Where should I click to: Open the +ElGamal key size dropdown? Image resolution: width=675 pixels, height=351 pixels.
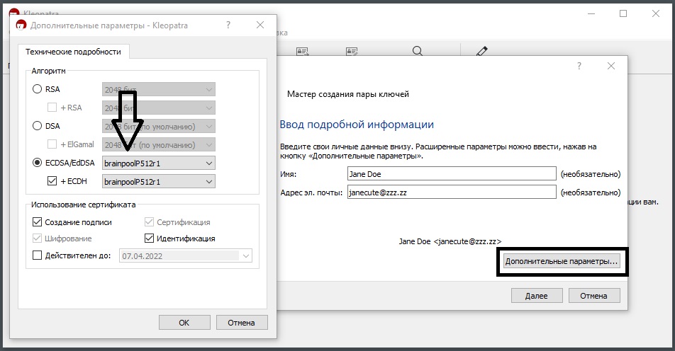tap(158, 145)
